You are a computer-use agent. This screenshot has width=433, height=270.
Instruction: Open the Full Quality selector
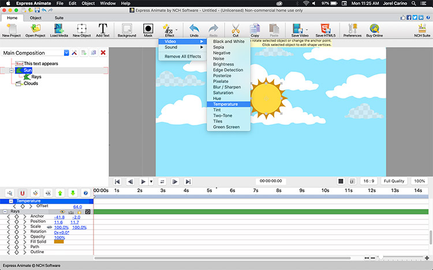tap(394, 181)
